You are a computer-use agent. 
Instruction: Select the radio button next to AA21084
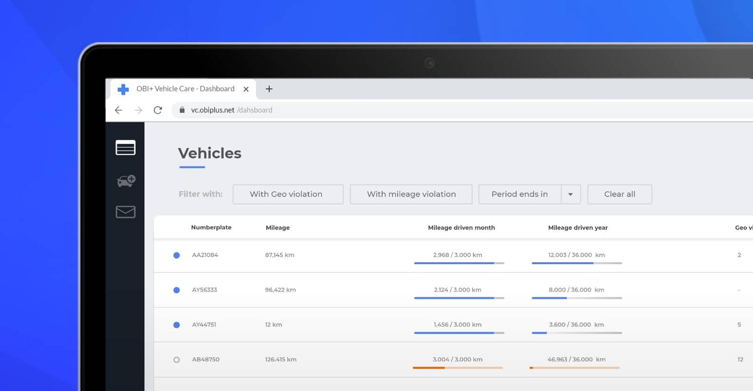point(176,255)
